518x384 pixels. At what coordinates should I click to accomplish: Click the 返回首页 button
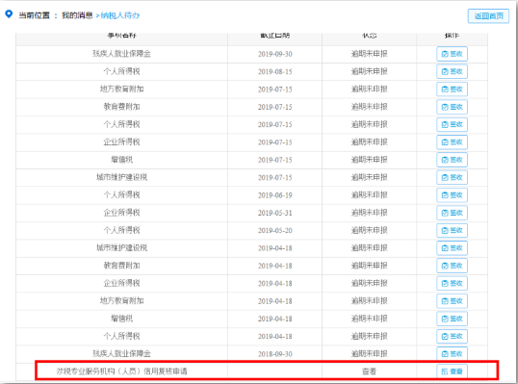[x=488, y=15]
